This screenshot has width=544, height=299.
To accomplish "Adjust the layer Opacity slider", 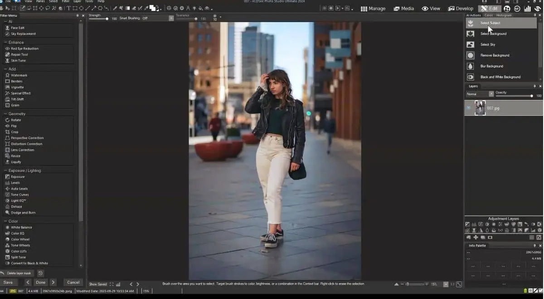I will (x=513, y=96).
